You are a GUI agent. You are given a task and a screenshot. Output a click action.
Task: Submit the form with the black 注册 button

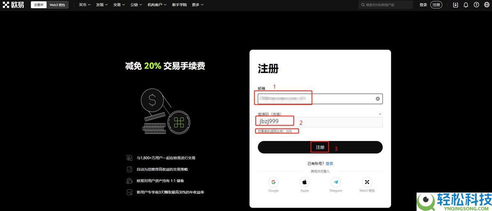[x=320, y=147]
